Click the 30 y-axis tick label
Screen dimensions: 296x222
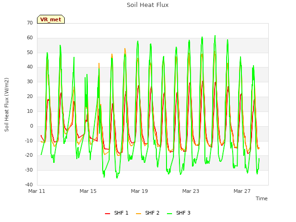(30, 82)
